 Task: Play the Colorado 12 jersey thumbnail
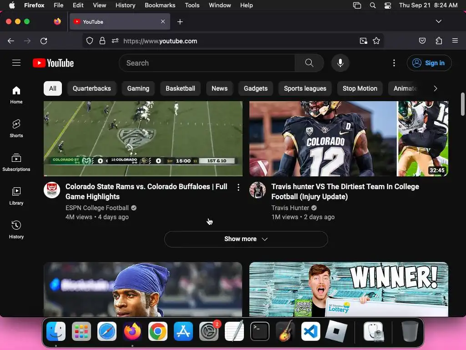(x=349, y=139)
